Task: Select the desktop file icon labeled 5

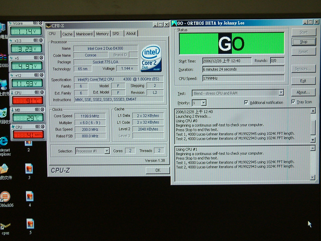Action: 30,224
